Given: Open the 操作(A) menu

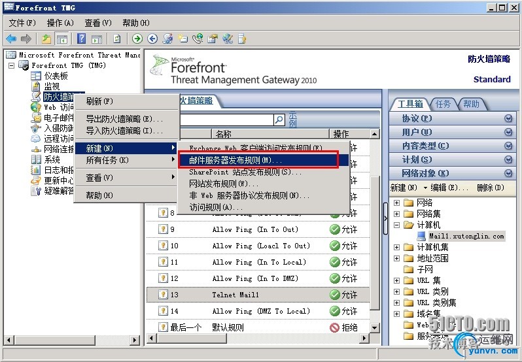Looking at the screenshot, I should click(x=60, y=23).
